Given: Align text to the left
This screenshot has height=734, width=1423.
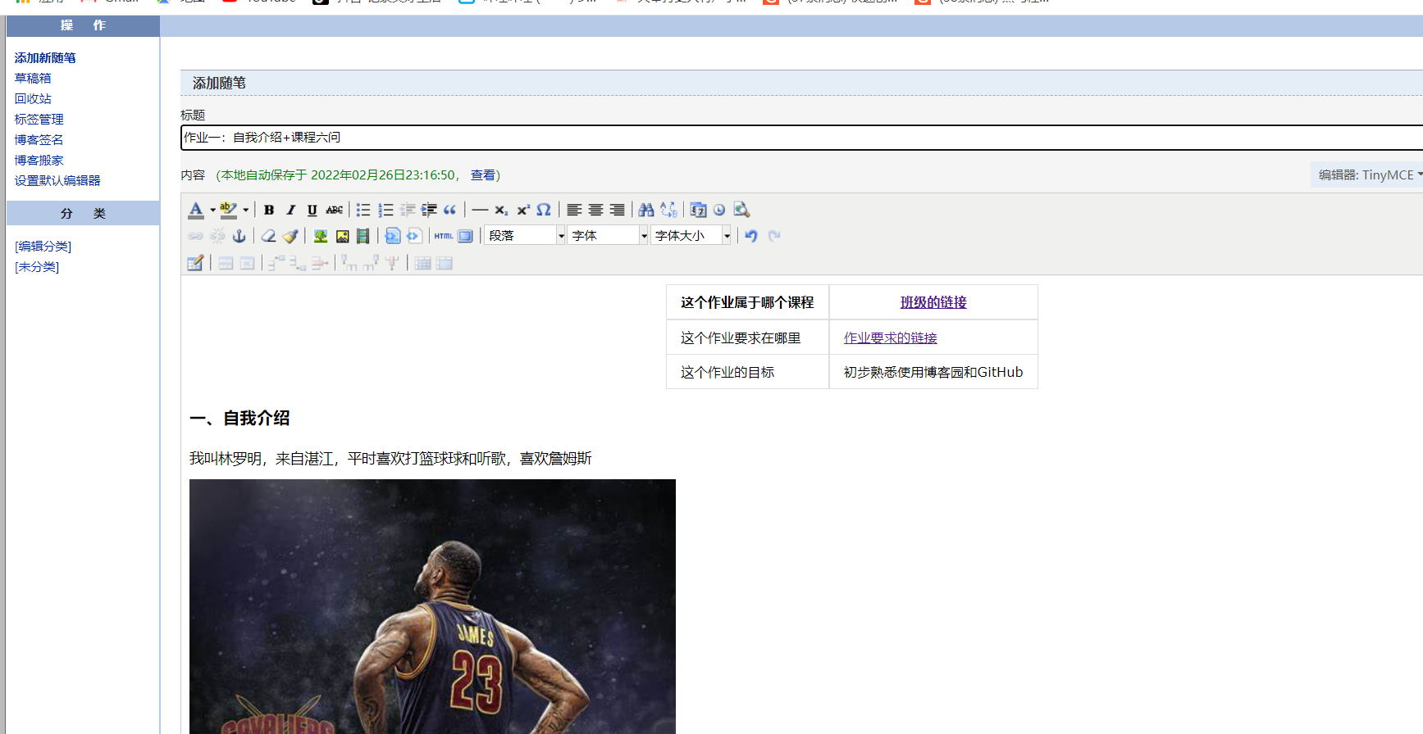Looking at the screenshot, I should click(x=574, y=210).
